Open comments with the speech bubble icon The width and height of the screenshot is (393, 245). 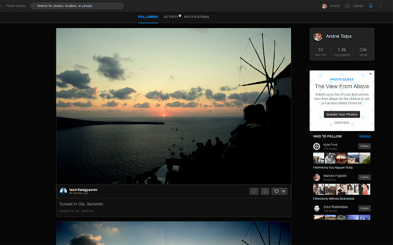254,191
